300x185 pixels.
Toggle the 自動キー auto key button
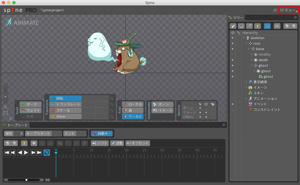102,134
